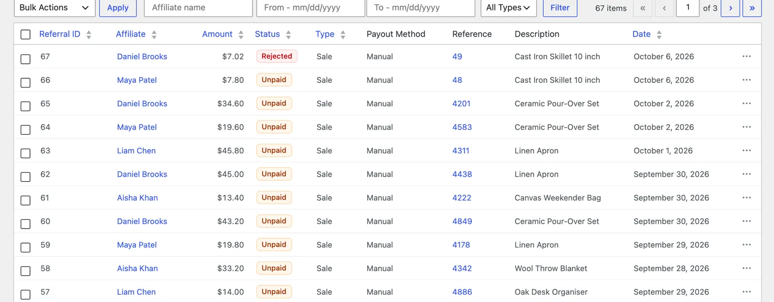Open row actions menu for referral 66
774x302 pixels.
pyautogui.click(x=746, y=80)
